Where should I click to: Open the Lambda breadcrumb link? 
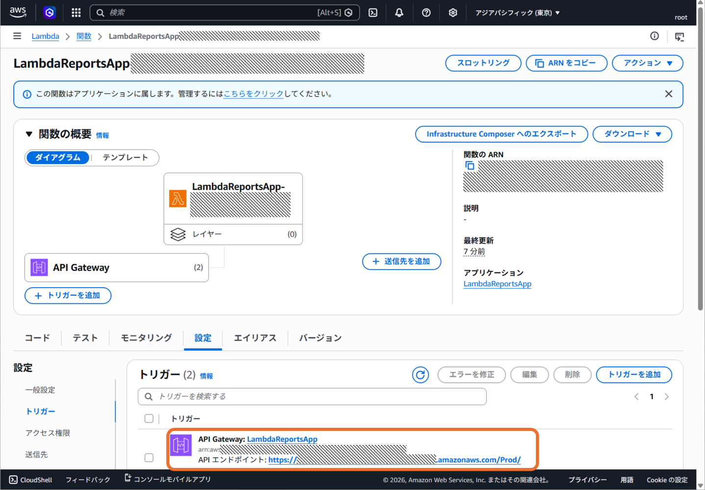[x=46, y=36]
